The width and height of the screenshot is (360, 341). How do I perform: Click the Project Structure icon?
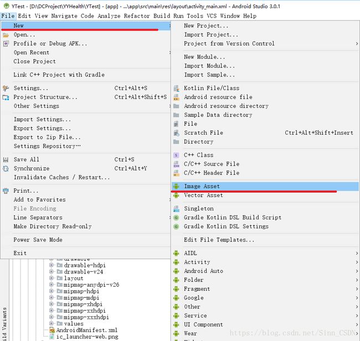tap(6, 97)
